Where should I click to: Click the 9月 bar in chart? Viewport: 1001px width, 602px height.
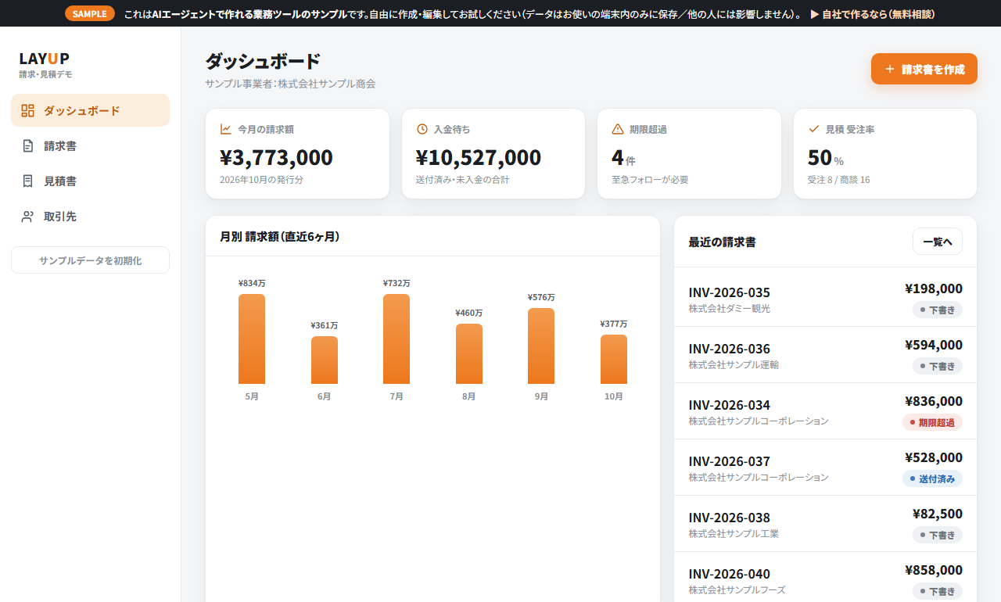(x=541, y=346)
